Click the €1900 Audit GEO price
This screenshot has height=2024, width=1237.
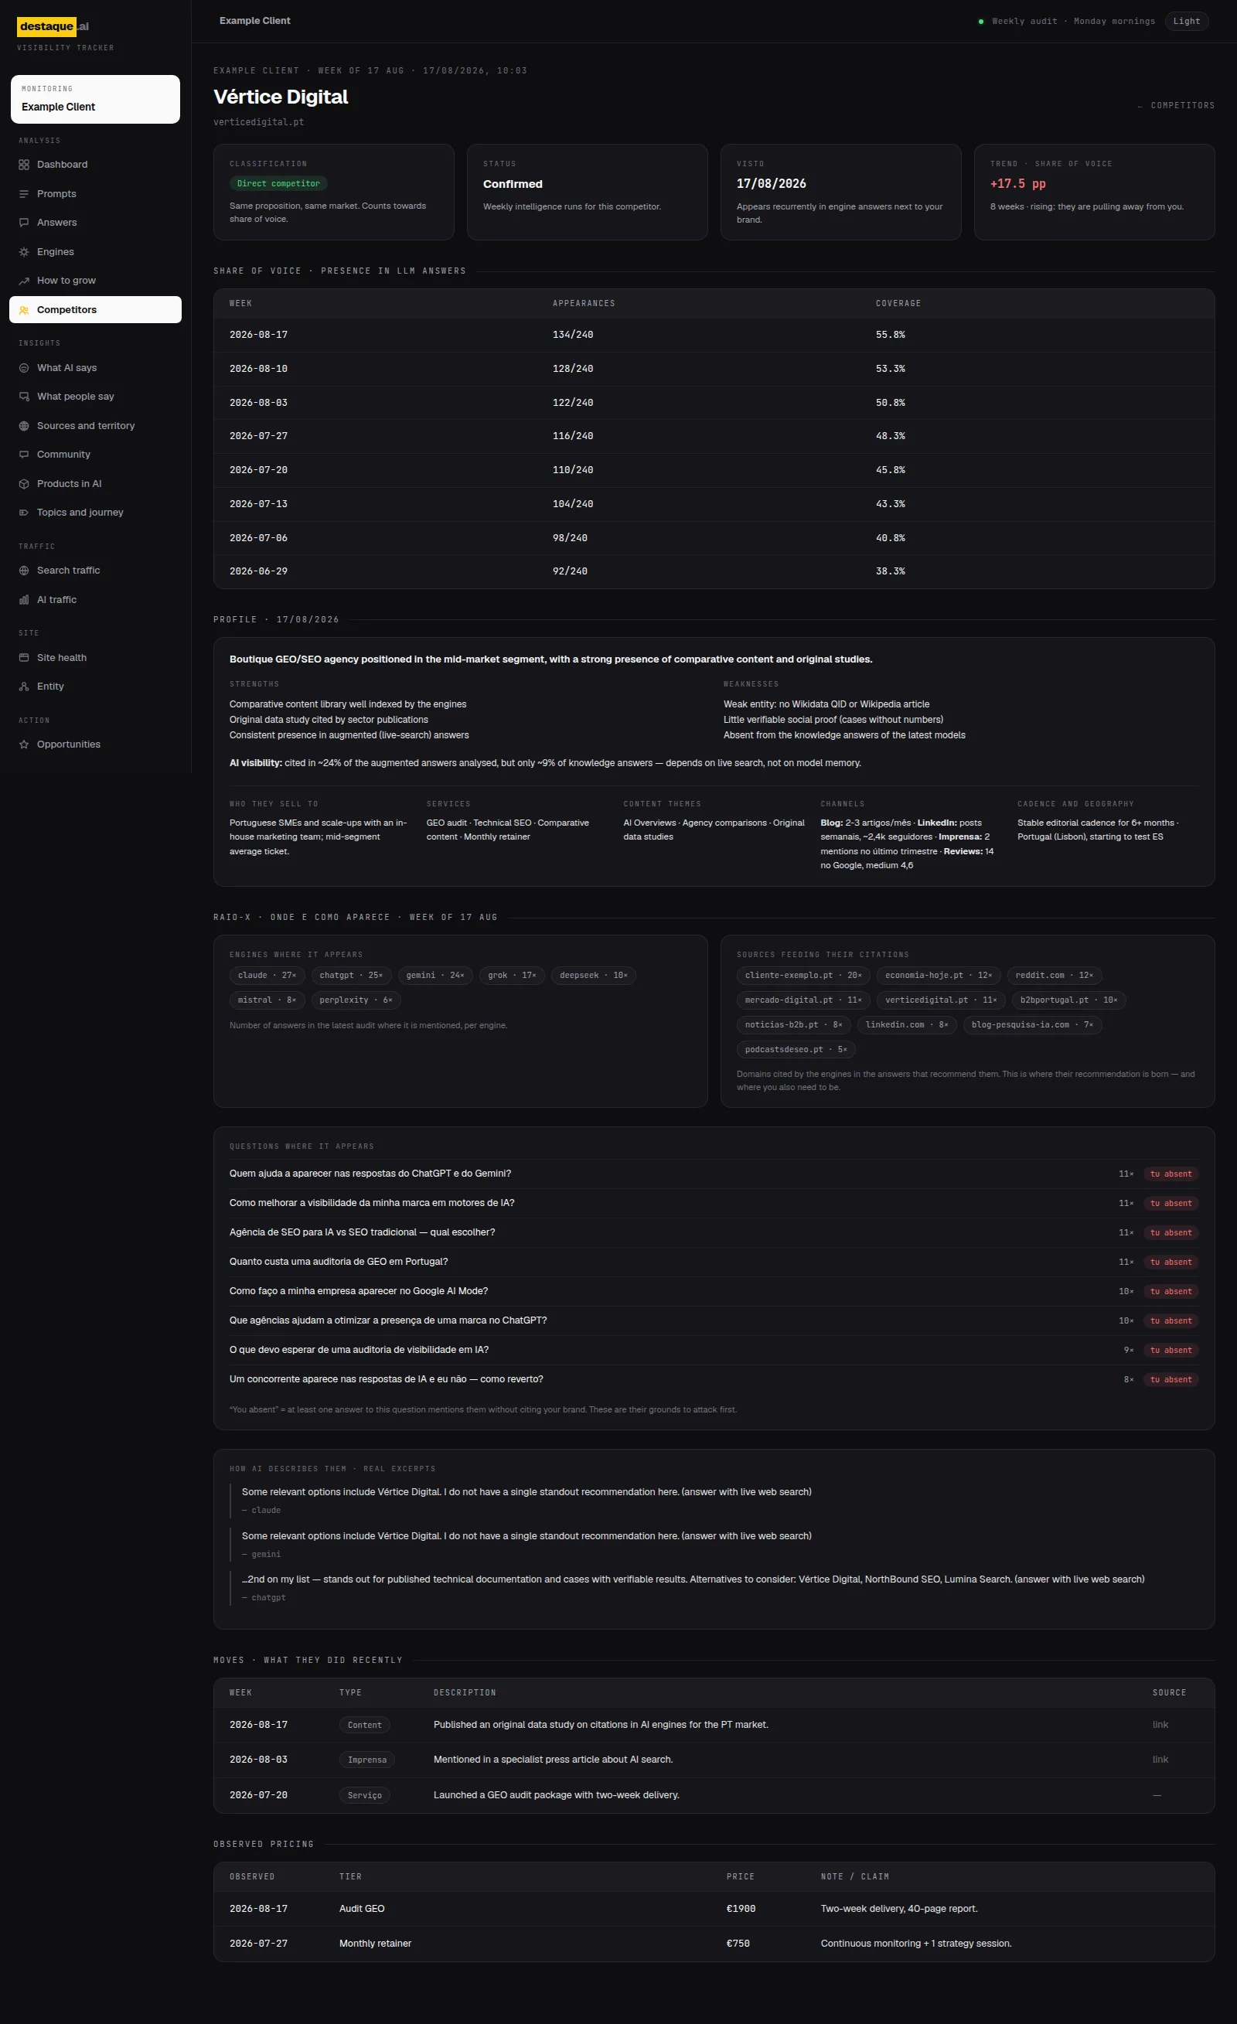[741, 1909]
